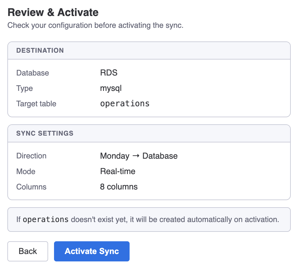The width and height of the screenshot is (307, 270).
Task: Click the mysql type value
Action: point(111,88)
